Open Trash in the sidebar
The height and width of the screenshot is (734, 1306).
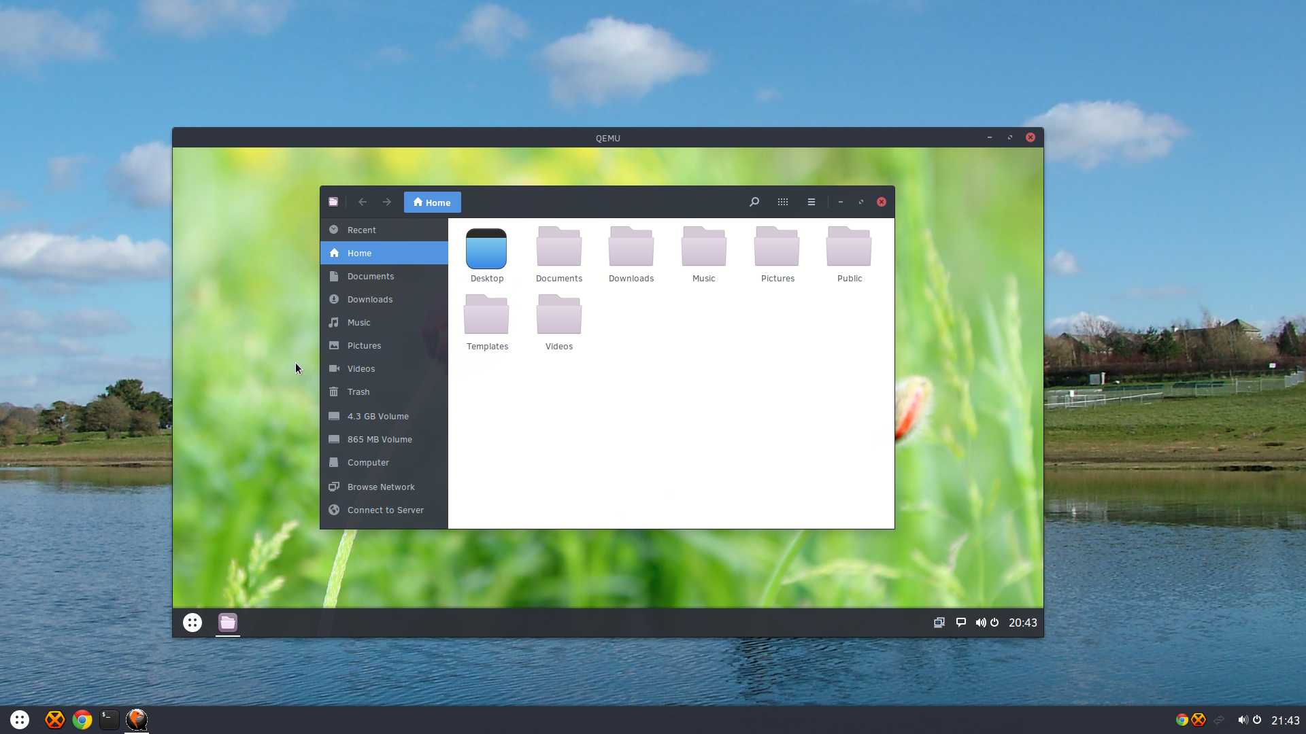click(384, 391)
